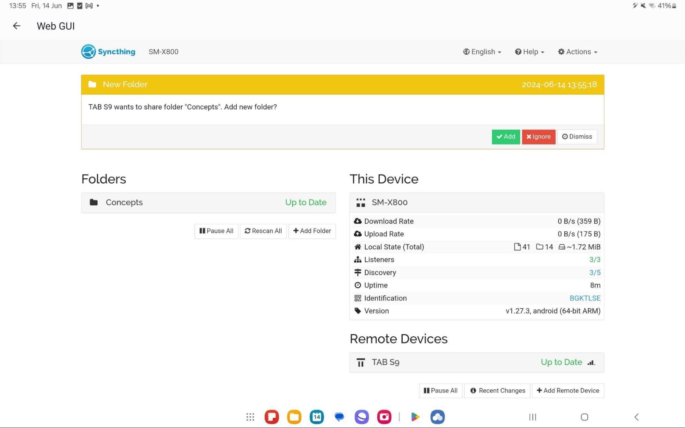
Task: Expand the TAB S9 remote device
Action: (x=477, y=362)
